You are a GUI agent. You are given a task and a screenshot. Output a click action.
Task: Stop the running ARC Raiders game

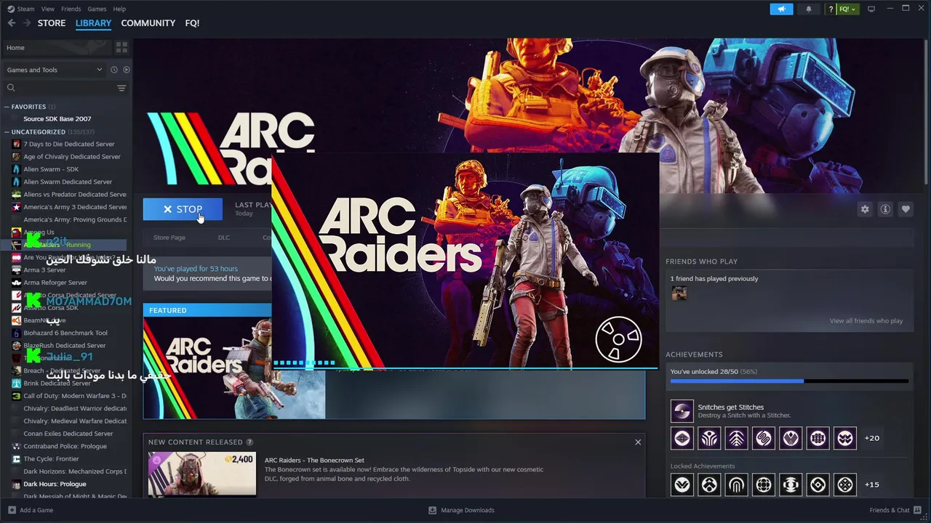(183, 209)
